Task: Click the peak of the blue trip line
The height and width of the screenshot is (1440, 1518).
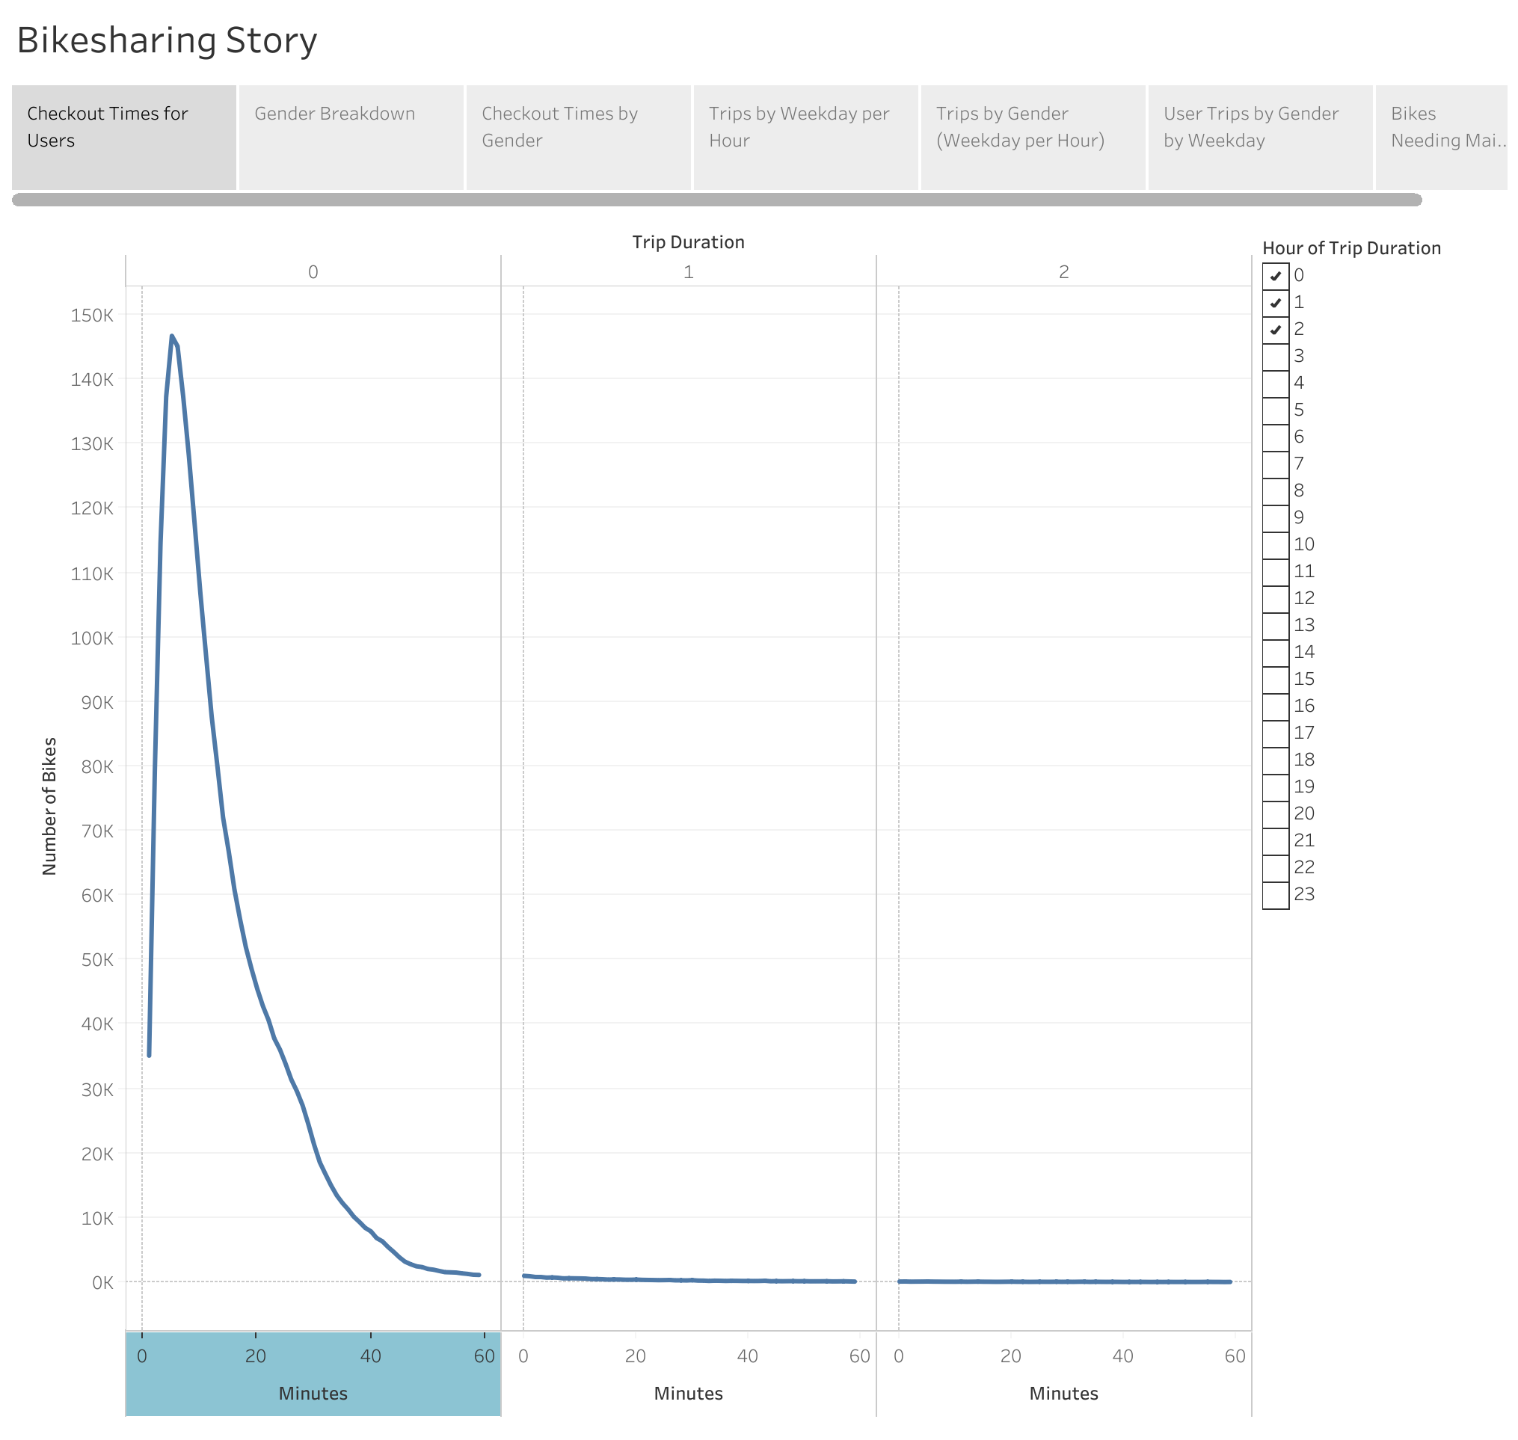Action: [x=171, y=336]
